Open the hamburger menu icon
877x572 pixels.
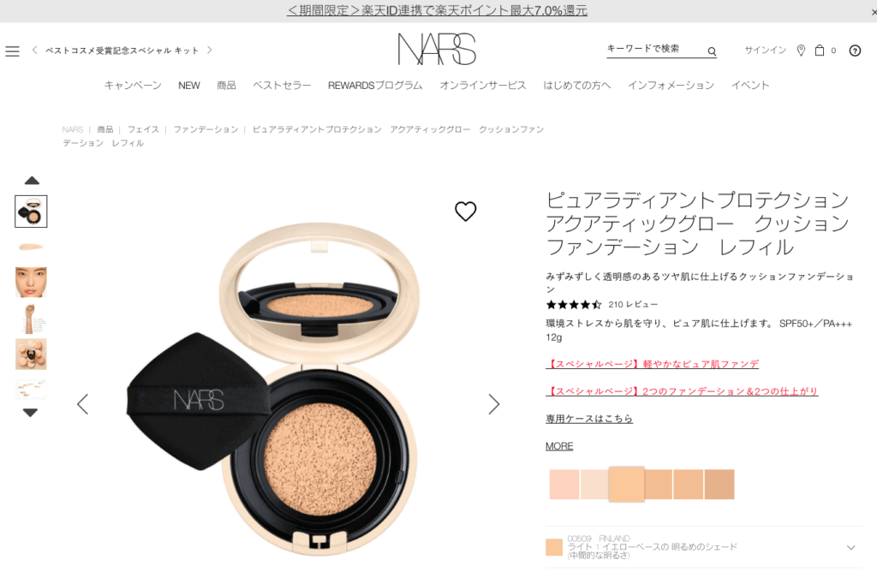pyautogui.click(x=12, y=51)
